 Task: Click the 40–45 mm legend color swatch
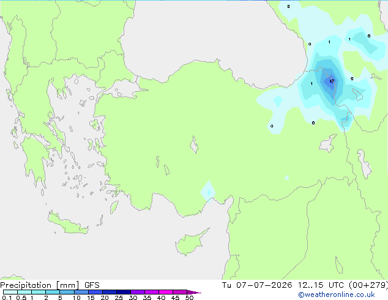click(166, 292)
